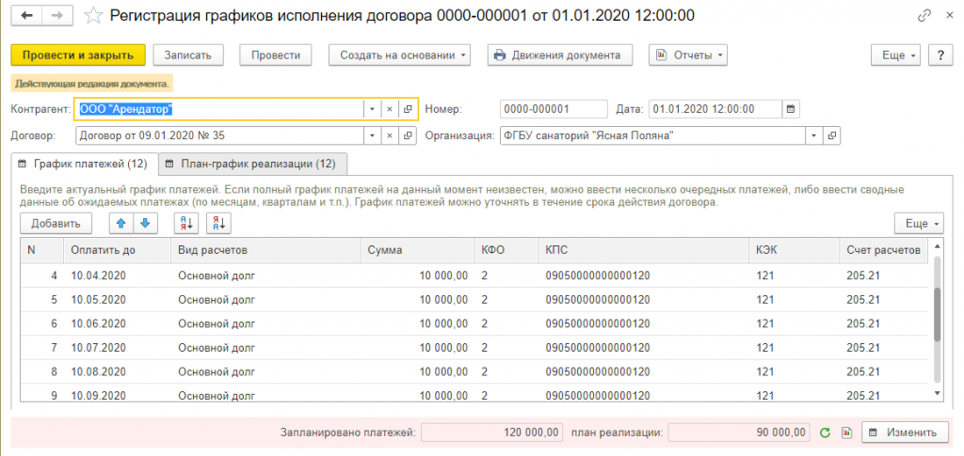
Task: Open the Создать на основании dropdown
Action: (402, 55)
